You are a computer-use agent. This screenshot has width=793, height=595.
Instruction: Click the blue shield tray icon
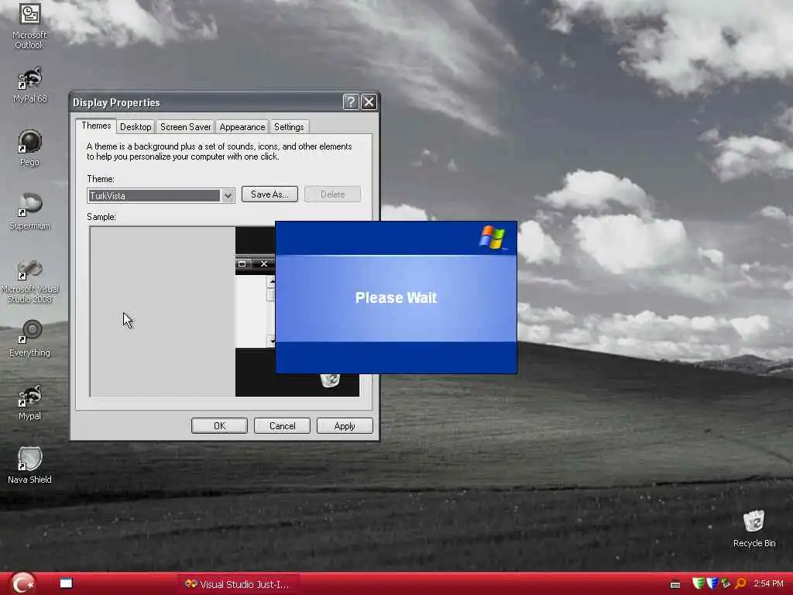pyautogui.click(x=712, y=583)
